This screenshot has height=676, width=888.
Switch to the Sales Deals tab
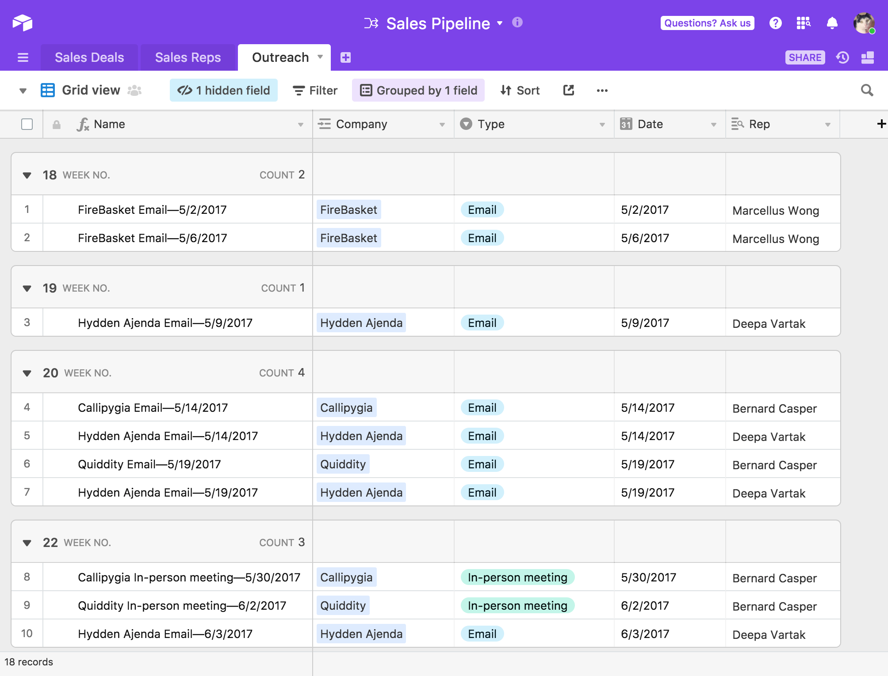89,57
